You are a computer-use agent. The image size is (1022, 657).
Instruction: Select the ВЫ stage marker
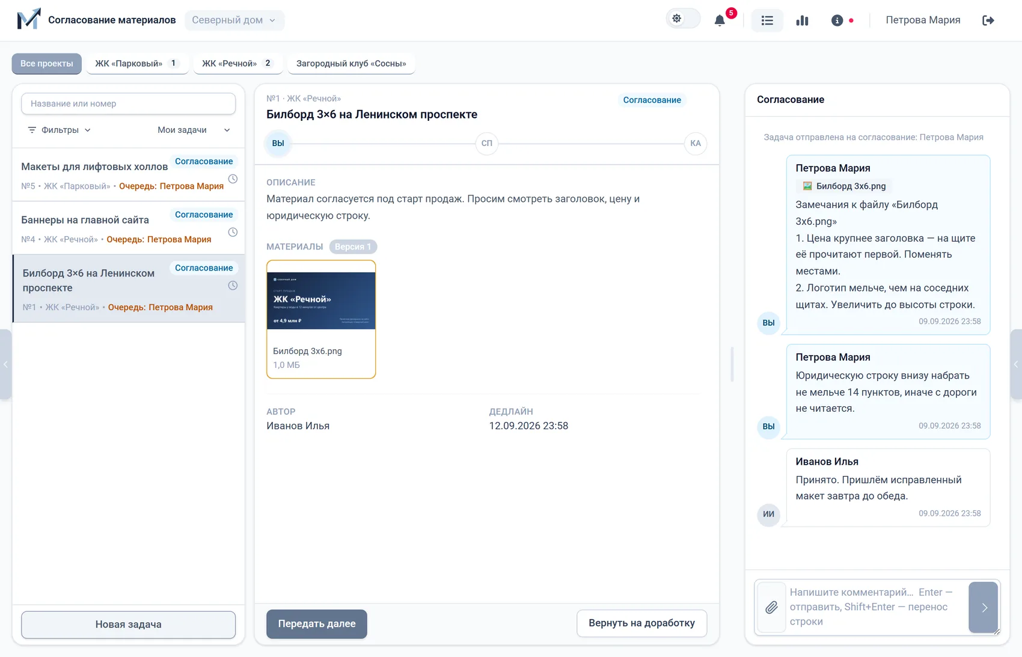point(278,143)
